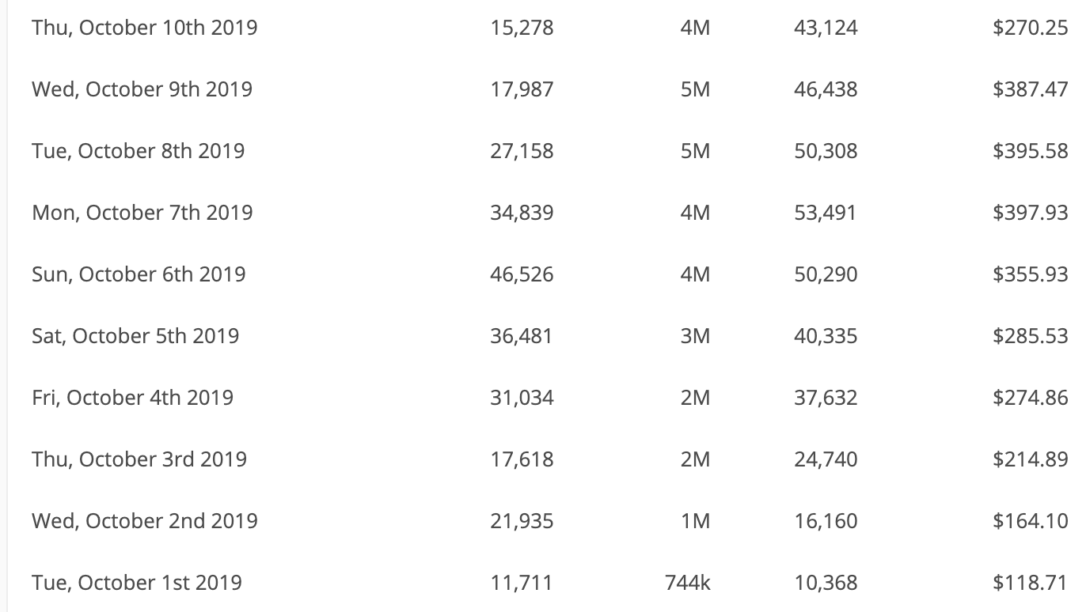Click the Thu, October 3rd 2019 date

[x=139, y=459]
